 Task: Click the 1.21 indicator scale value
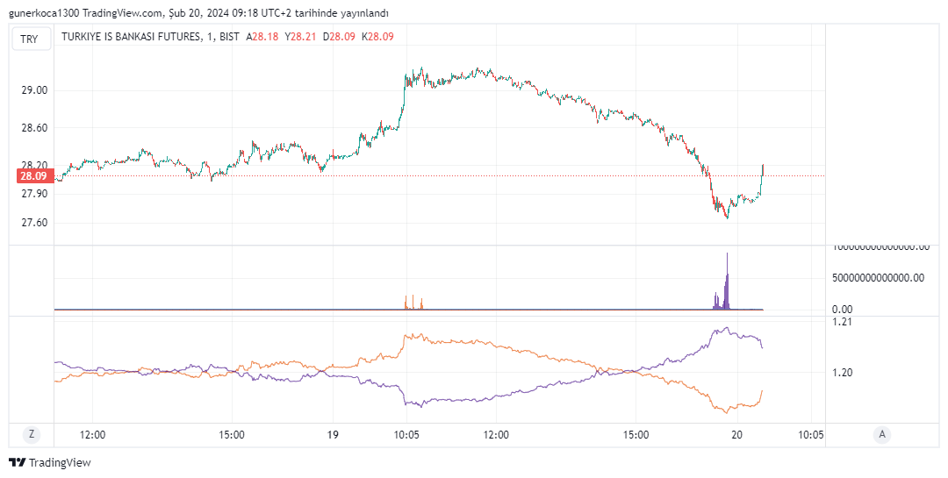click(x=842, y=322)
